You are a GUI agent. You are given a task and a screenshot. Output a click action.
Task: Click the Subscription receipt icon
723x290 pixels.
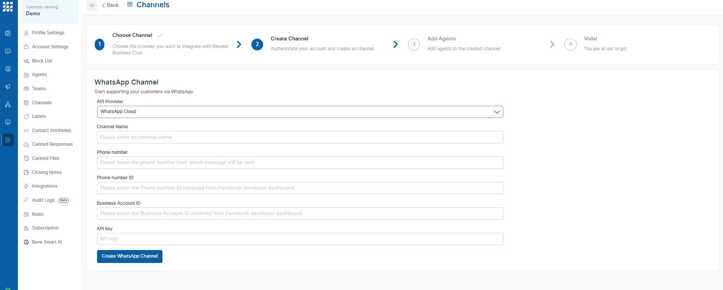[26, 228]
